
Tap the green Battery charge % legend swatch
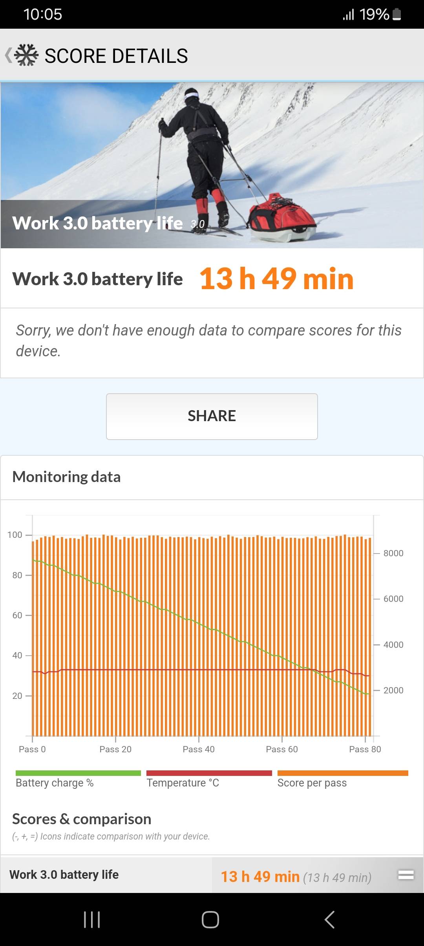coord(78,773)
